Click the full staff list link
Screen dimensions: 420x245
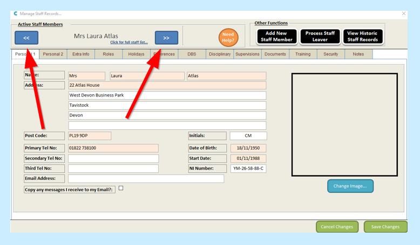click(x=129, y=43)
